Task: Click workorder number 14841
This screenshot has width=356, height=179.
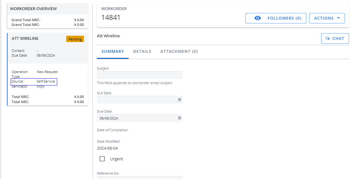Action: coord(111,18)
